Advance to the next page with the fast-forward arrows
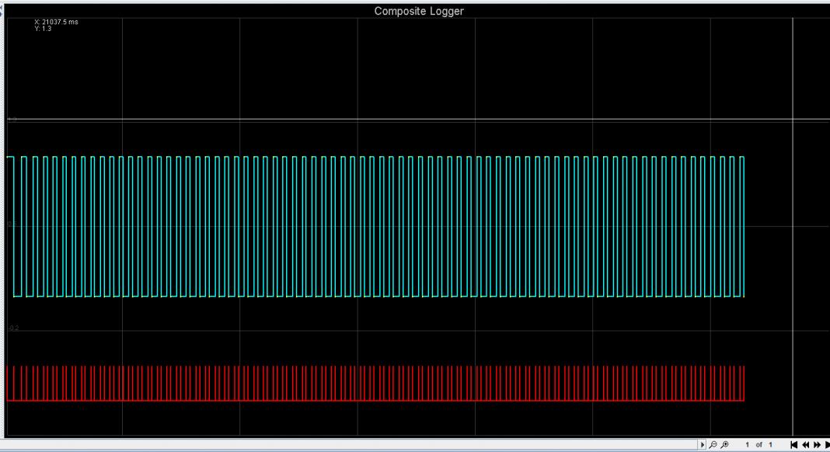Viewport: 830px width, 452px height. coord(817,445)
